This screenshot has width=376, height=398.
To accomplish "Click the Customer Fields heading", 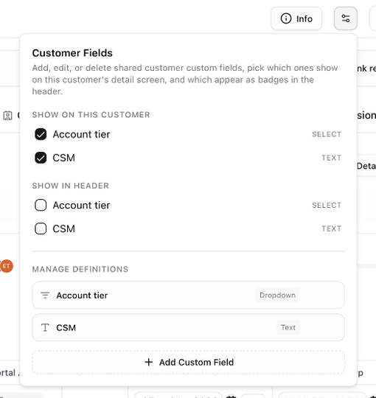I will coord(72,53).
